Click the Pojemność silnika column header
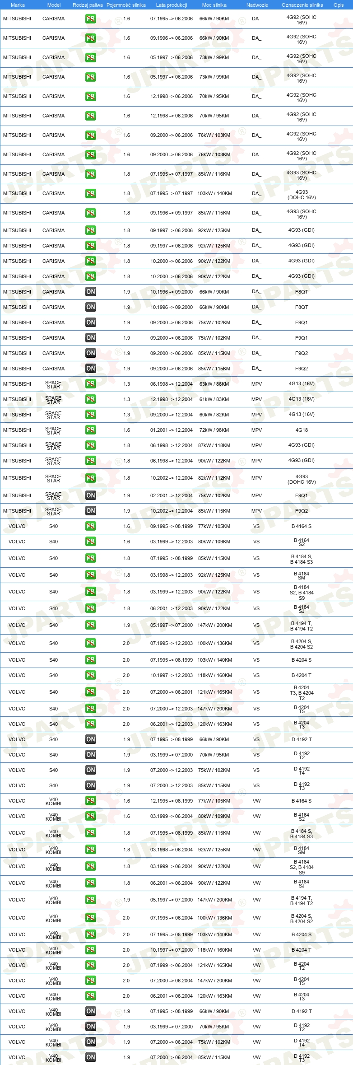353x1065 pixels. click(126, 5)
